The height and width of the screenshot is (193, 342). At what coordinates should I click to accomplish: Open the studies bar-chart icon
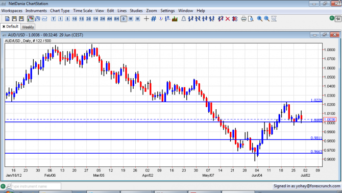pos(175,19)
